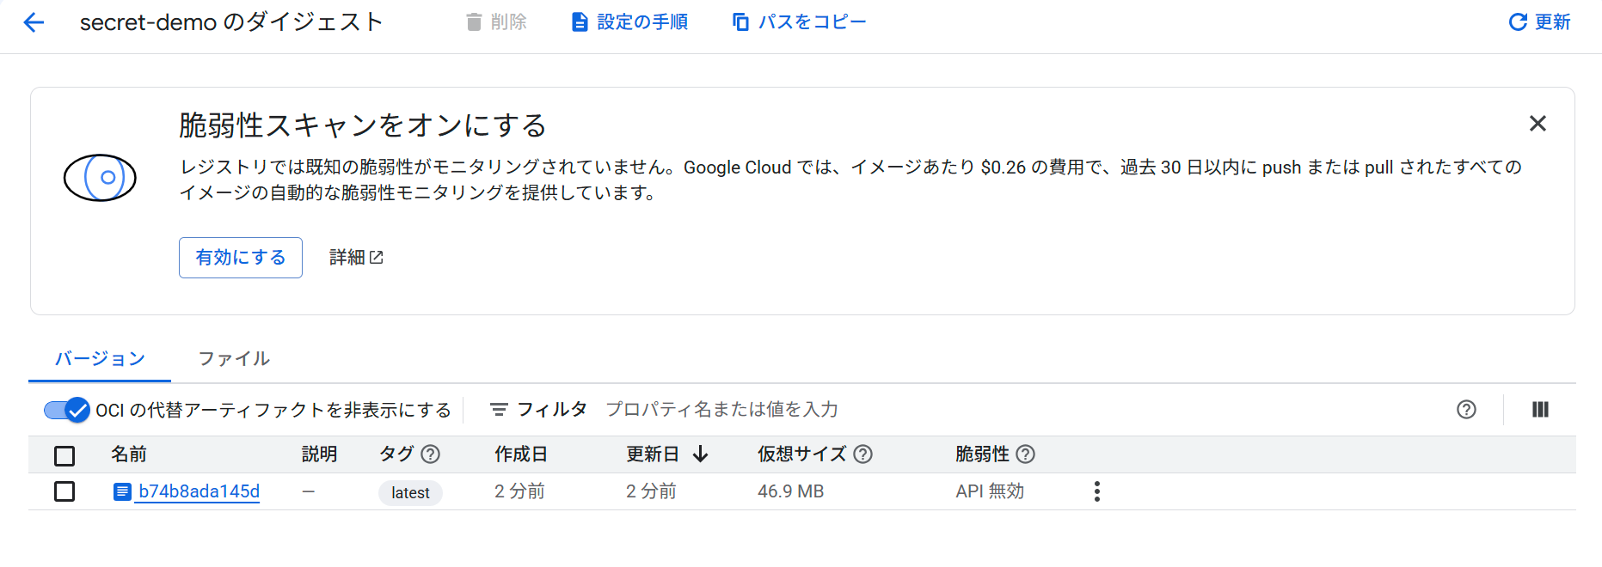This screenshot has width=1602, height=567.
Task: Open the table help icon
Action: [x=1466, y=410]
